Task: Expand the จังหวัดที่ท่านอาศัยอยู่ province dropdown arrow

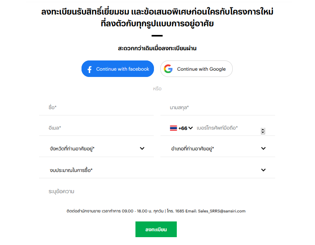Action: 142,148
